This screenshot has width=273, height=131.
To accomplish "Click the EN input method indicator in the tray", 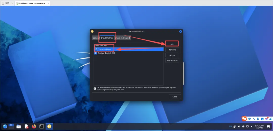I will coord(230,126).
